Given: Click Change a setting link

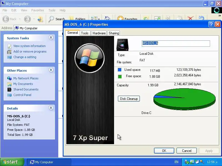Looking at the screenshot, I should tap(25, 57).
